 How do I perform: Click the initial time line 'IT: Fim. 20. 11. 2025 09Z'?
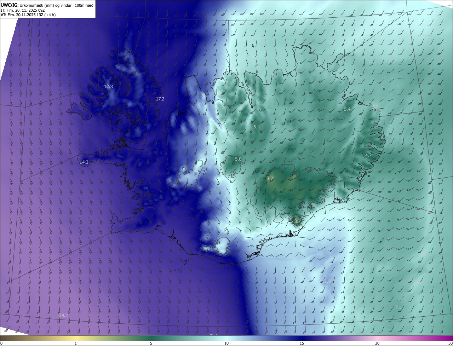[23, 10]
